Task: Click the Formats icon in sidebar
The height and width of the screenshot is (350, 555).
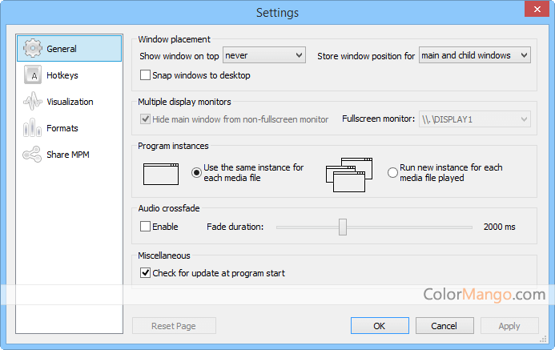Action: point(32,128)
